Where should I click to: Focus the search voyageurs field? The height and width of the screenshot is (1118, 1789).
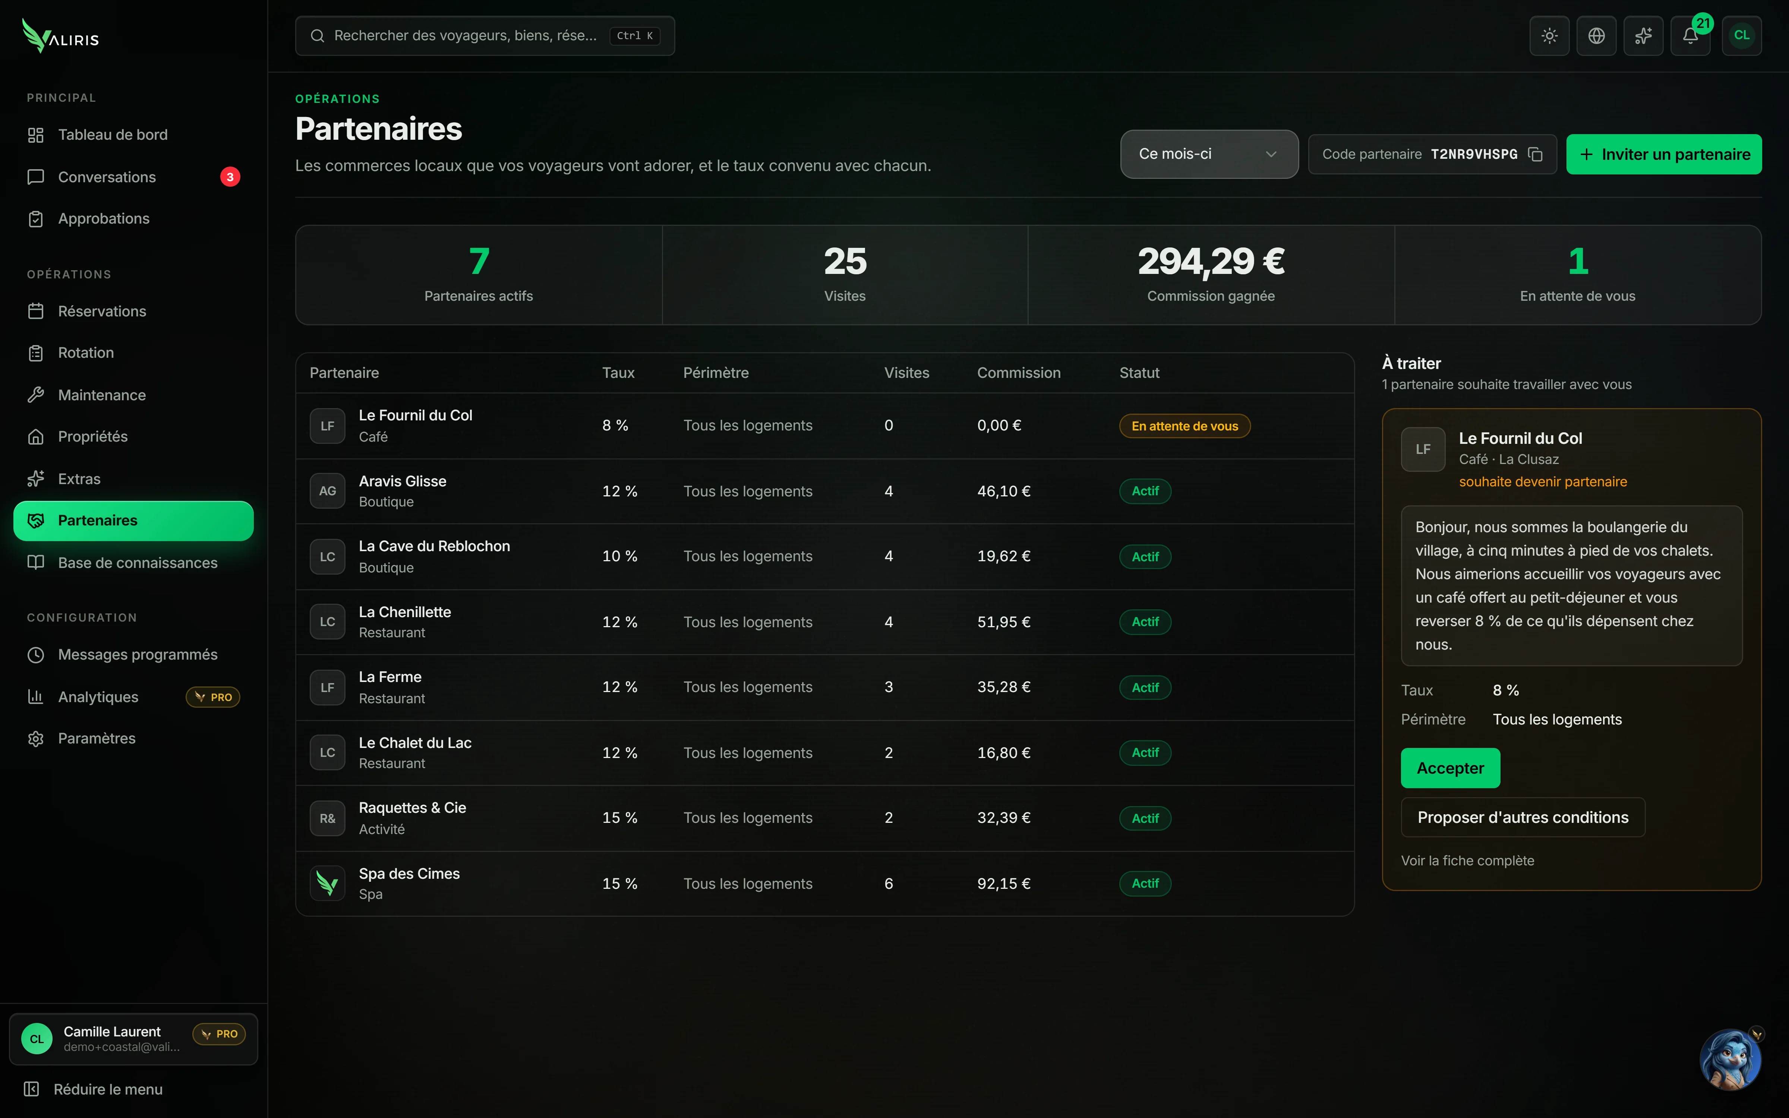[484, 35]
